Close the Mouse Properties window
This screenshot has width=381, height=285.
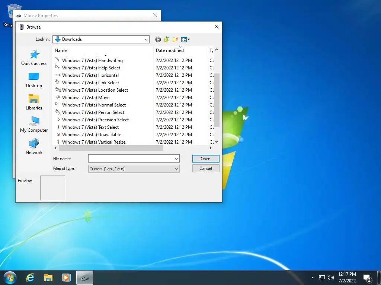[155, 15]
